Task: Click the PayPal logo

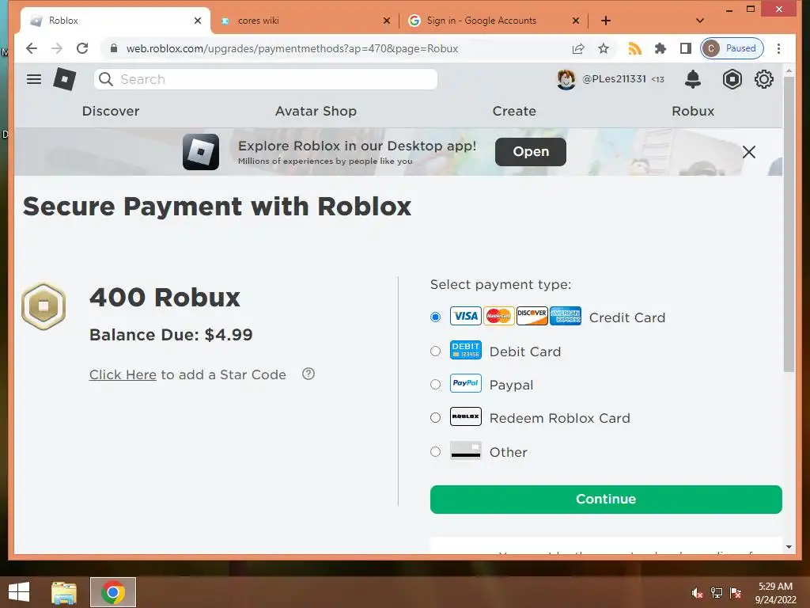Action: (x=465, y=383)
